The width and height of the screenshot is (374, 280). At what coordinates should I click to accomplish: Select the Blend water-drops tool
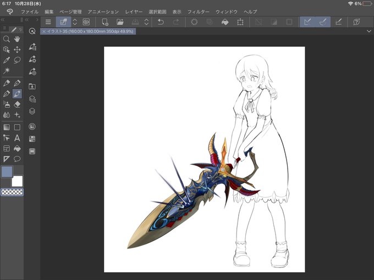click(x=7, y=115)
